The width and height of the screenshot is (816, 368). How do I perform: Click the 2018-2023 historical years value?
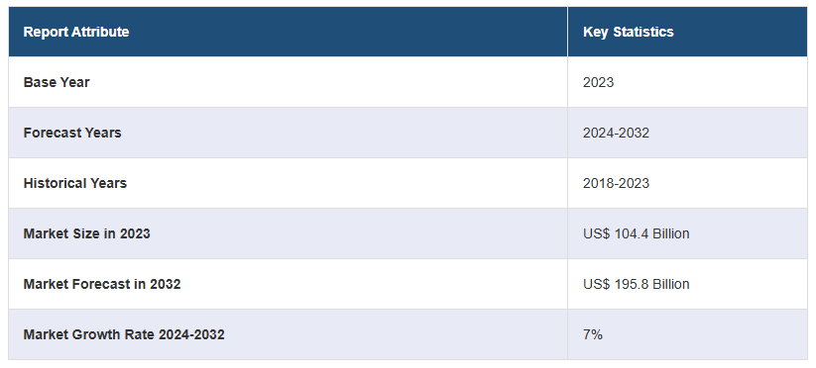pyautogui.click(x=616, y=183)
